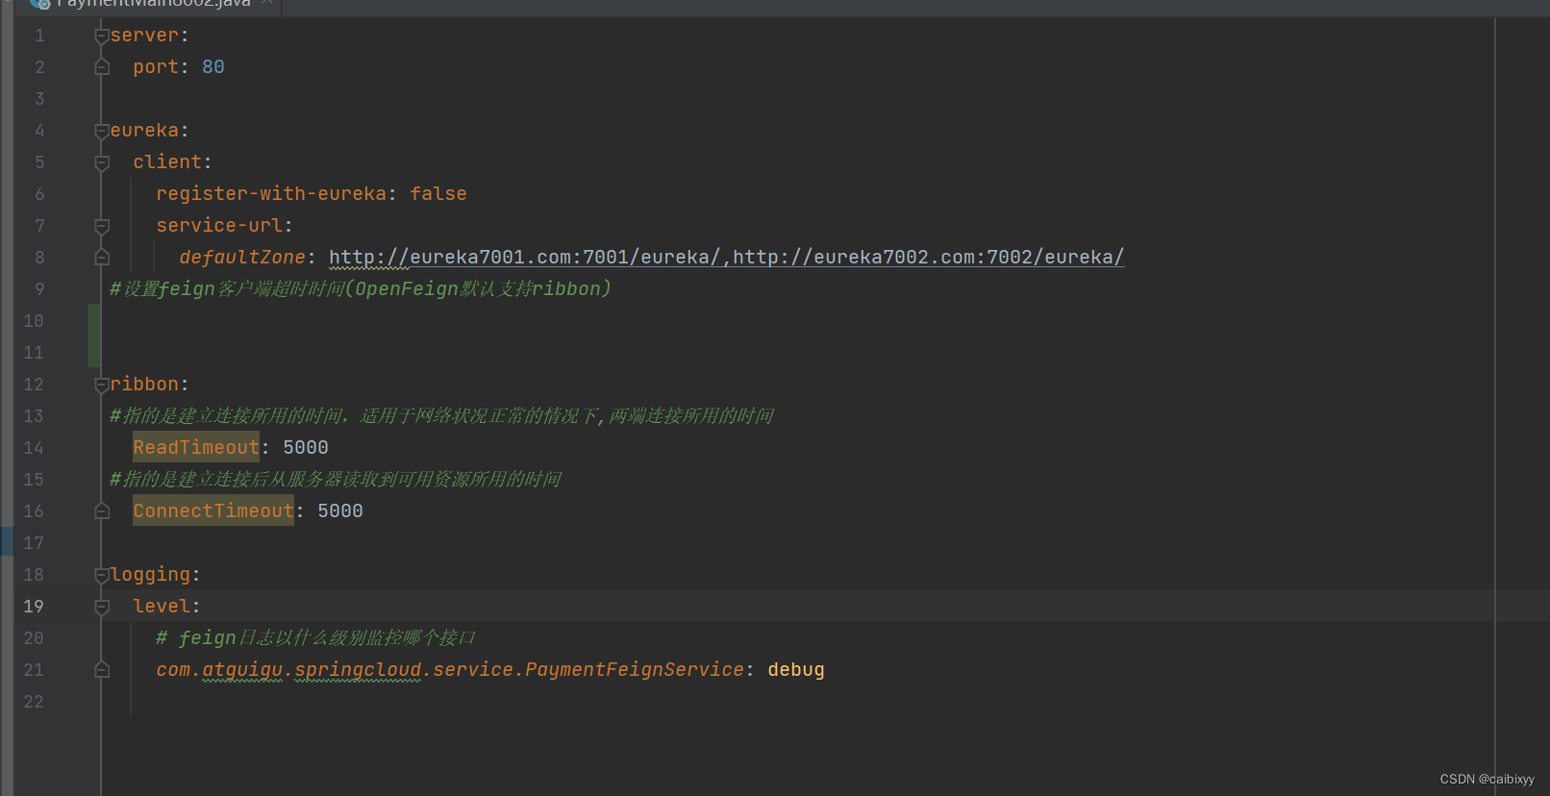Click line number 3 in gutter
The width and height of the screenshot is (1550, 796).
pos(39,99)
